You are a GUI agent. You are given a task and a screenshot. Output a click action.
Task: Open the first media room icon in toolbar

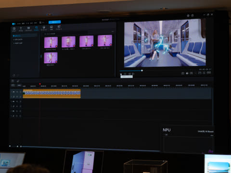[14, 29]
